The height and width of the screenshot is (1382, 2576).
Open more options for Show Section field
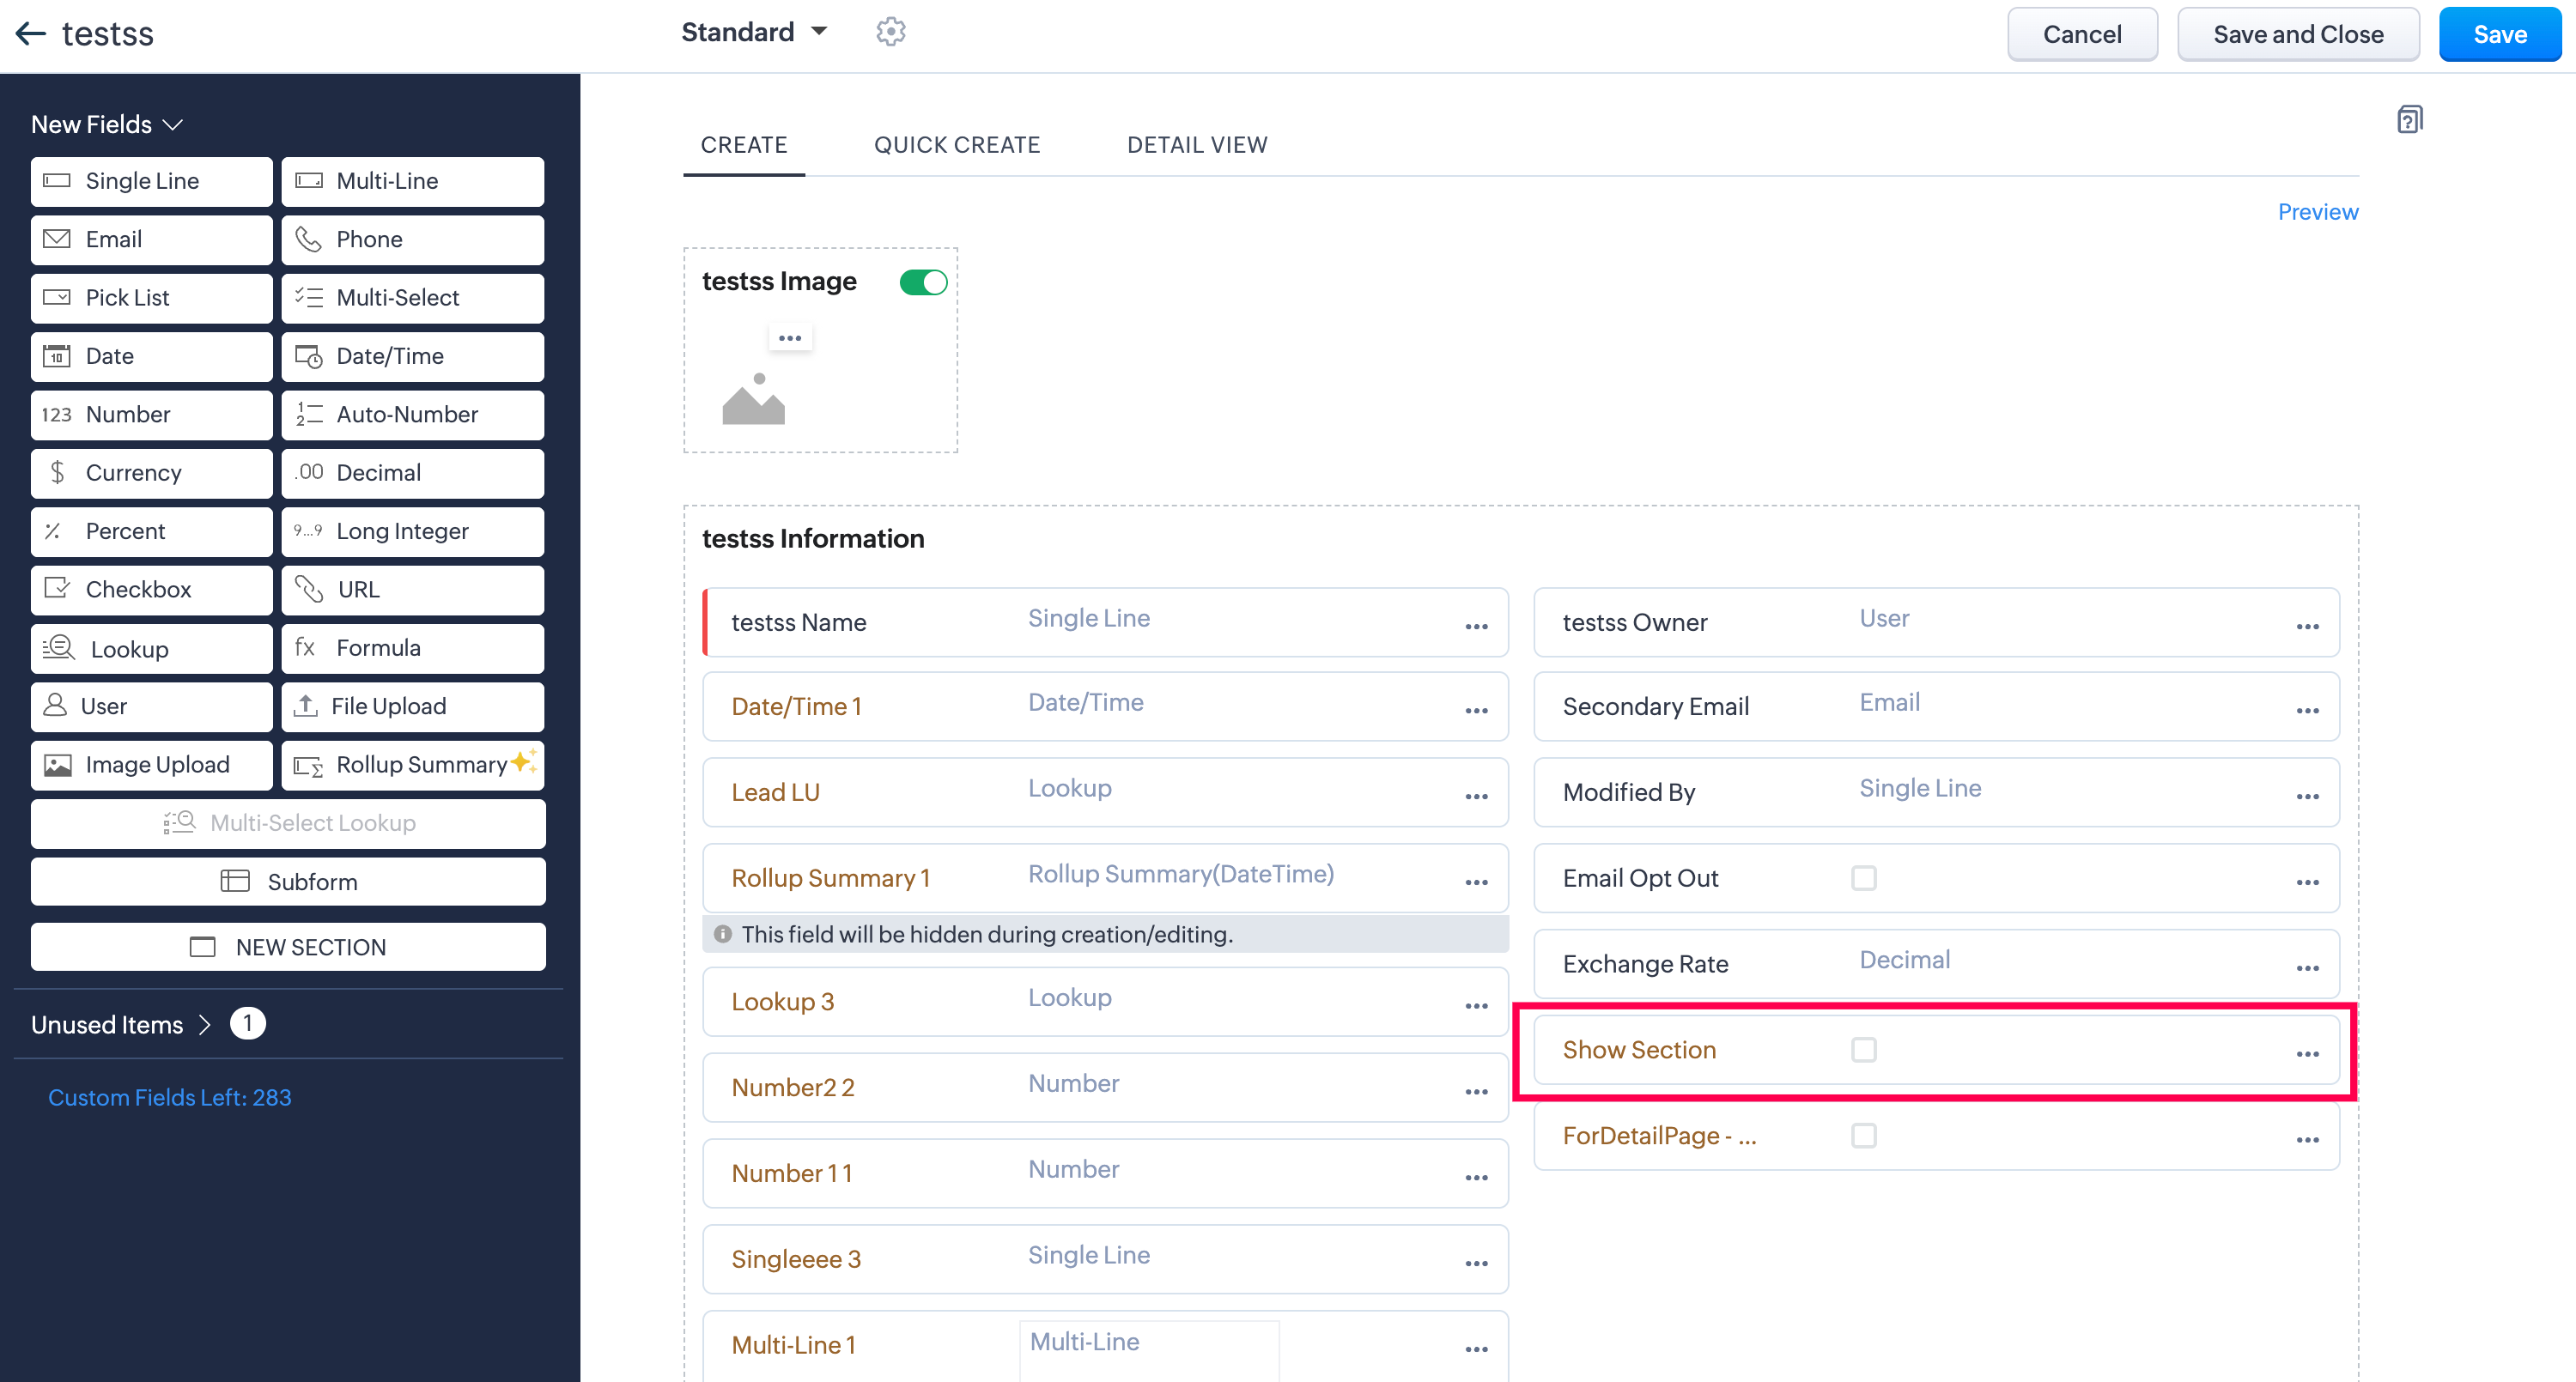tap(2307, 1053)
